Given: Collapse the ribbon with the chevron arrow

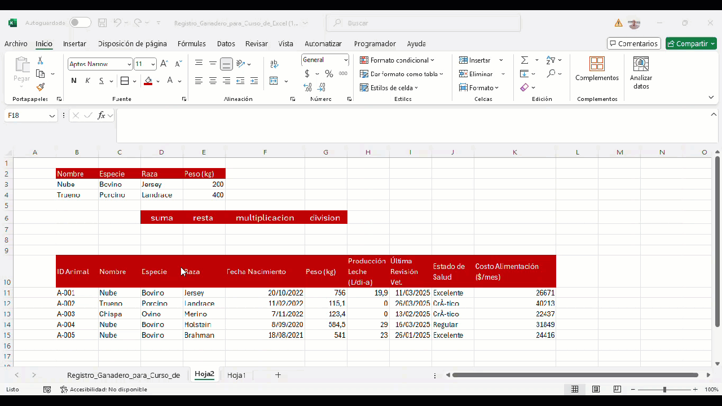Looking at the screenshot, I should pos(711,97).
